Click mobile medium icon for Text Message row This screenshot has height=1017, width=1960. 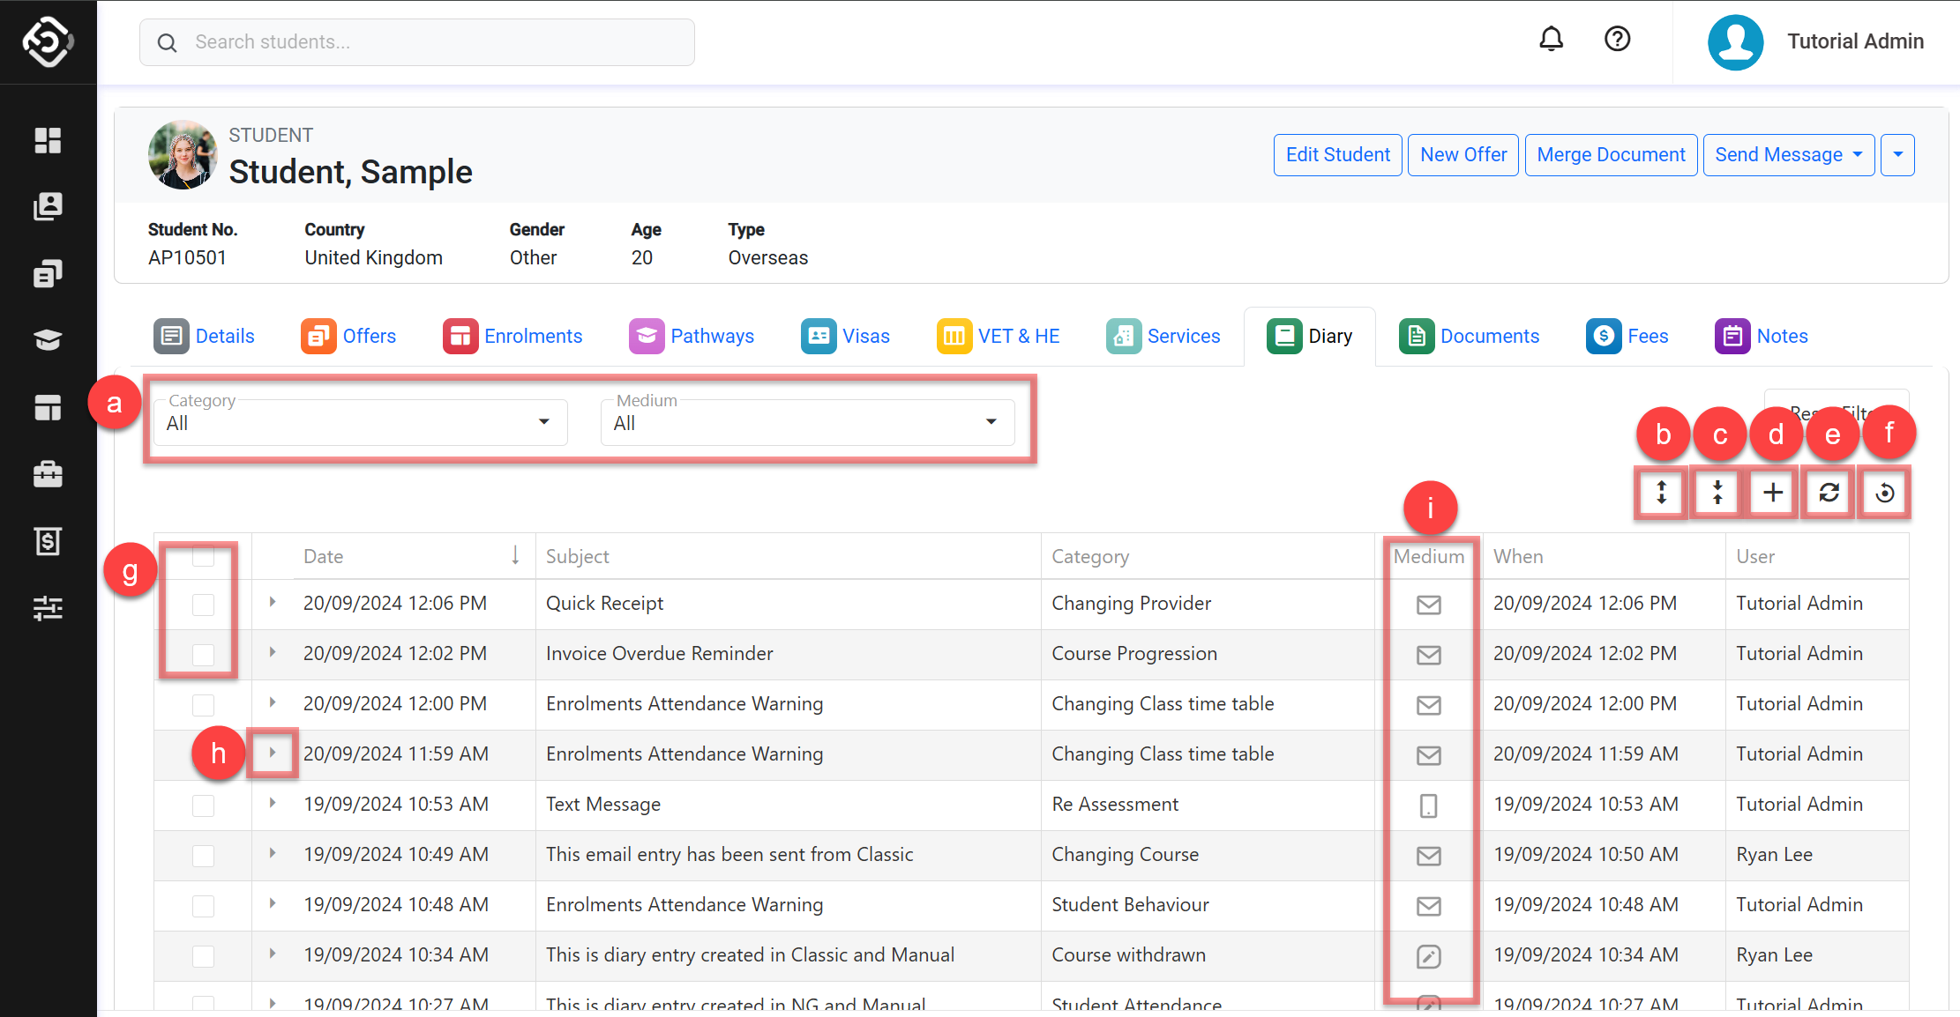point(1429,805)
